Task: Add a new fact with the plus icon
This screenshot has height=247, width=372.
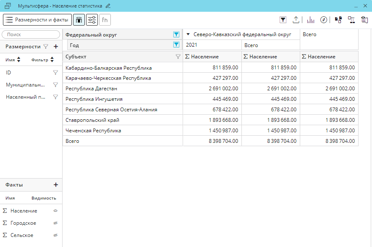Action: pyautogui.click(x=56, y=185)
